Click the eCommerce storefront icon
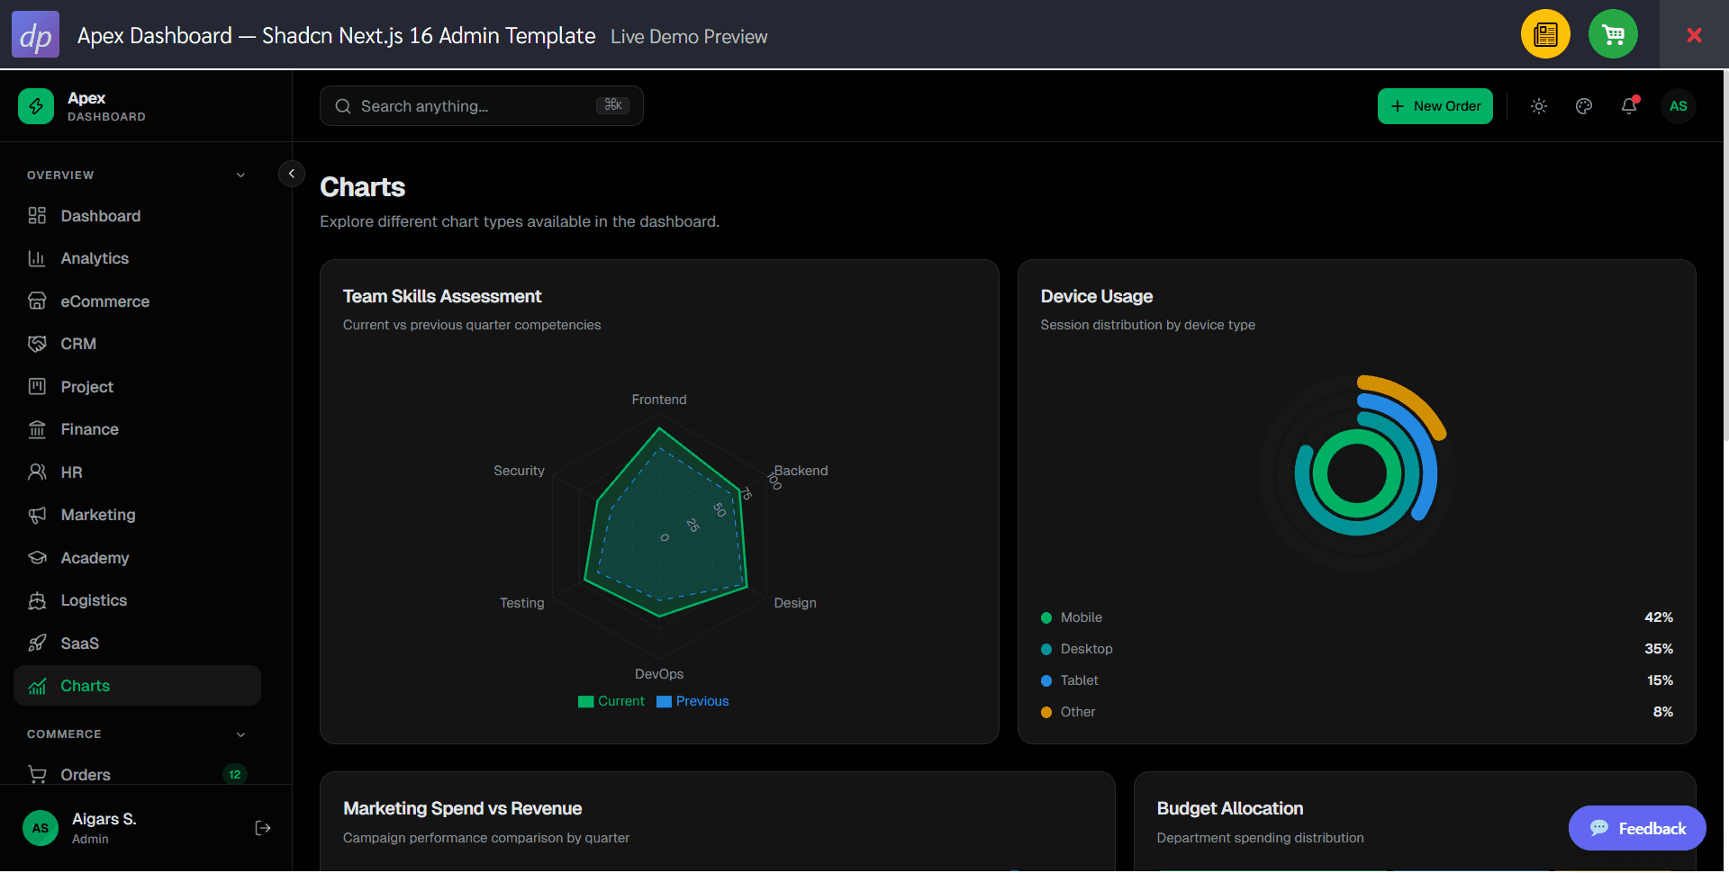The width and height of the screenshot is (1729, 873). 37,301
